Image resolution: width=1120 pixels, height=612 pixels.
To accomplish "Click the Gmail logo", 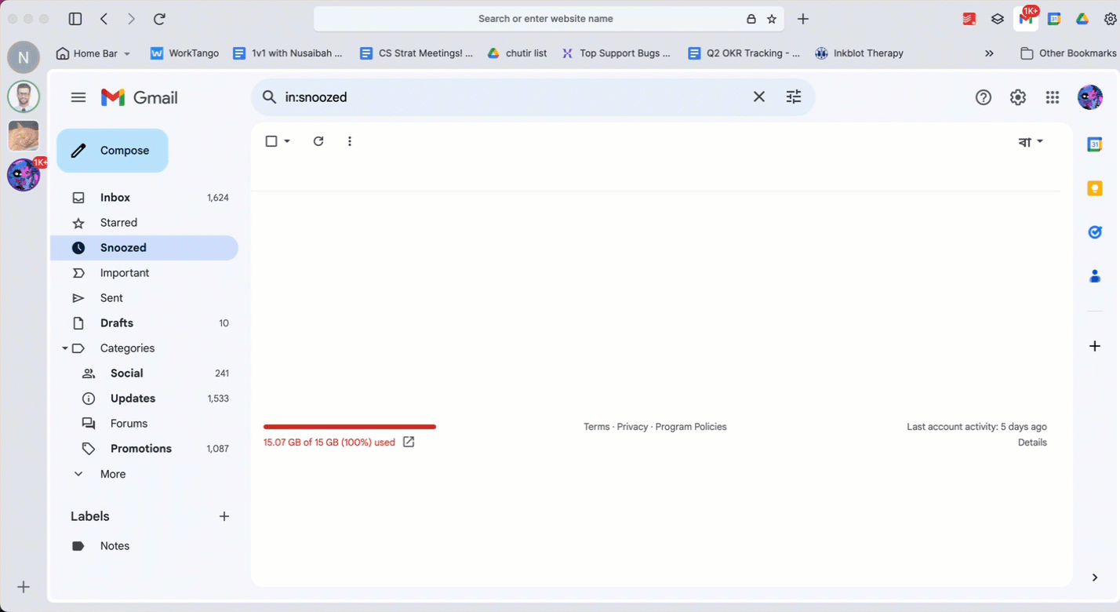I will pos(140,97).
